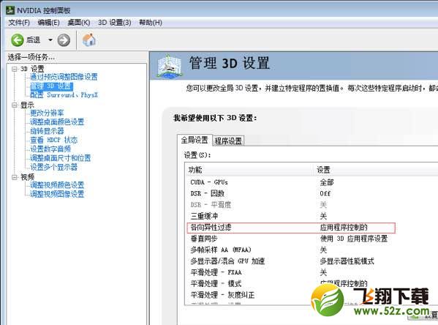Screen dimensions: 438x325
Task: Open 旋转显示器 link
Action: click(47, 131)
